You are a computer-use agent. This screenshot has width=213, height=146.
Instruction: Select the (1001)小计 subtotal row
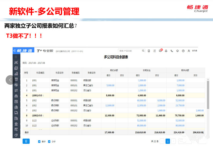114,95
